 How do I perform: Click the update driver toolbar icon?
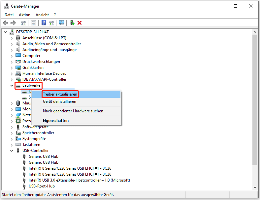[x=72, y=23]
